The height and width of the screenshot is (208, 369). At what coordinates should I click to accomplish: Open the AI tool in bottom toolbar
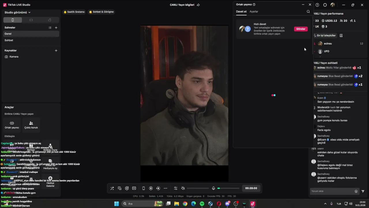pos(127,188)
